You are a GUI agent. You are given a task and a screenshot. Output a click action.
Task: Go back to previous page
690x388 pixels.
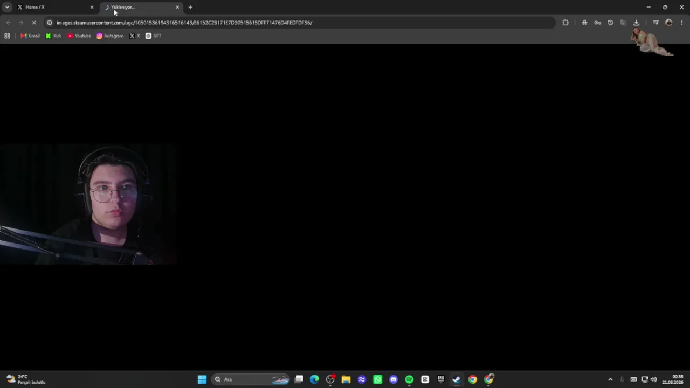[8, 23]
